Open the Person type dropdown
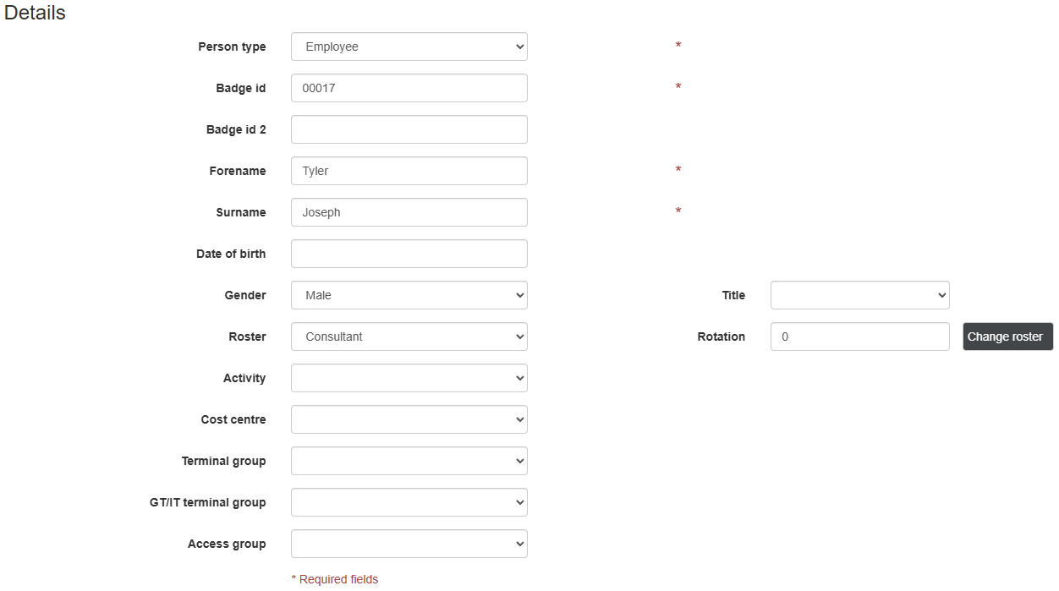This screenshot has height=591, width=1059. pos(409,47)
